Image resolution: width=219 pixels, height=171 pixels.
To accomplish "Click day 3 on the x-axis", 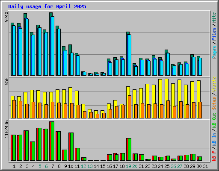I will click(27, 166).
